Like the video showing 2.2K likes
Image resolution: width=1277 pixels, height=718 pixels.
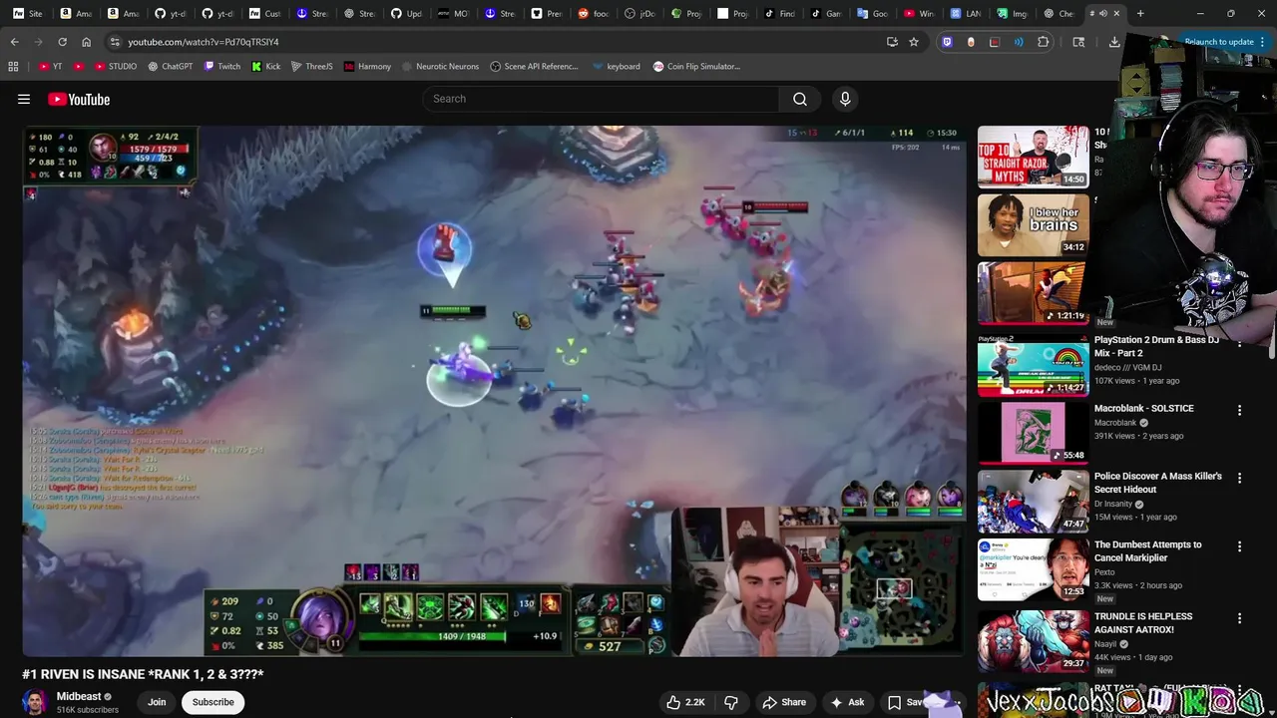tap(685, 702)
